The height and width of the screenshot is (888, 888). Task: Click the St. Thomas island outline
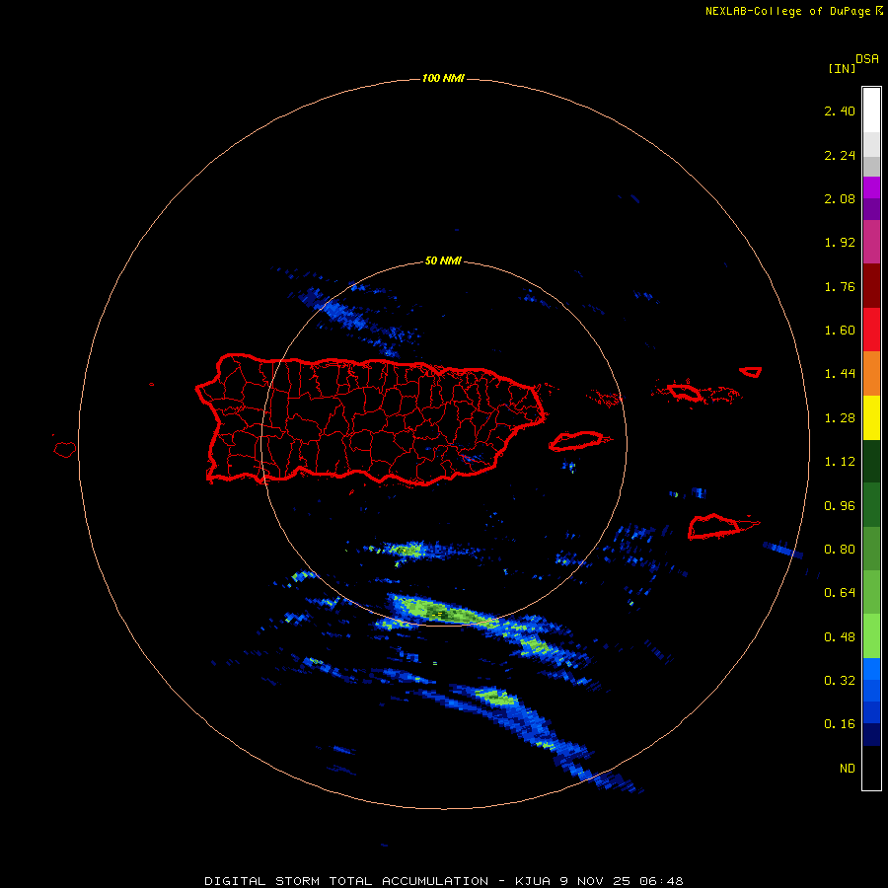point(685,392)
